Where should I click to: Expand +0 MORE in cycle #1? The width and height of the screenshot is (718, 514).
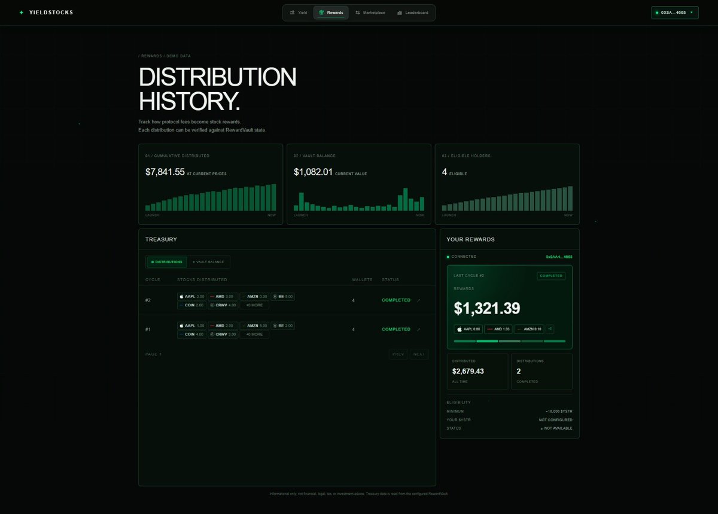click(254, 334)
